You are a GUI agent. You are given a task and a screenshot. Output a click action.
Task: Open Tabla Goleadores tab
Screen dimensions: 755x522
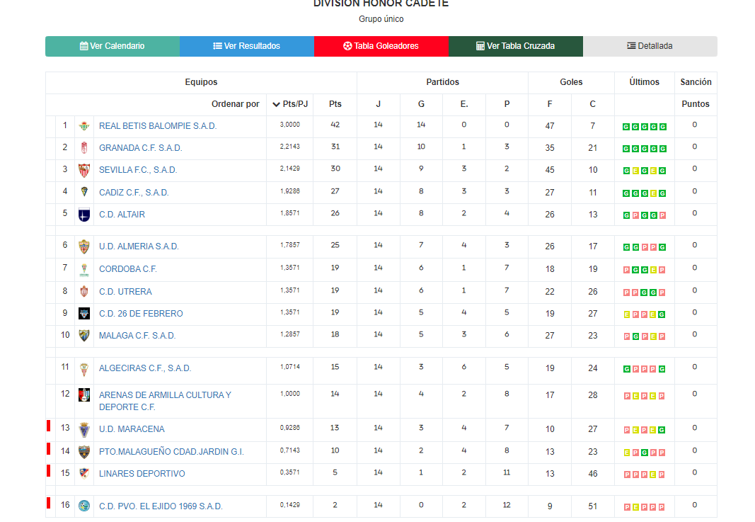click(381, 46)
